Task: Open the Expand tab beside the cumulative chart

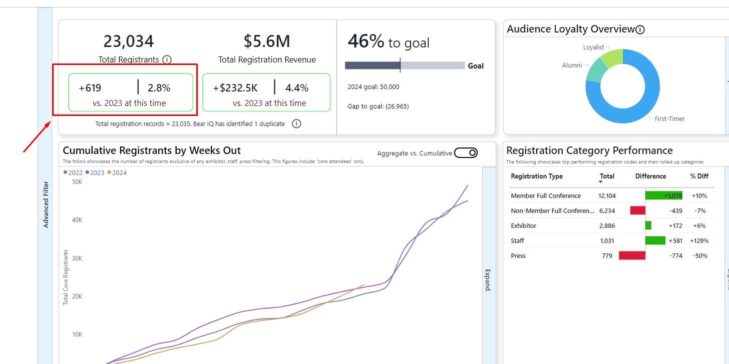Action: tap(488, 279)
